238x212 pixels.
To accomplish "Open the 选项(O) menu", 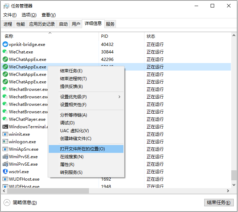I will [x=29, y=15].
